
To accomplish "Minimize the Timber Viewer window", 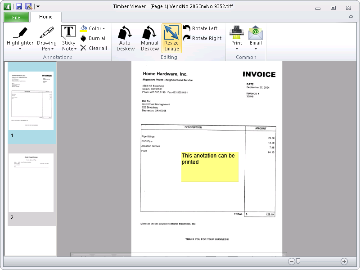I will point(318,8).
